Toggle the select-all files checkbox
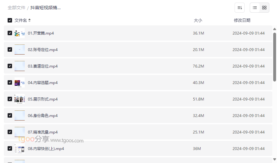 click(x=10, y=20)
